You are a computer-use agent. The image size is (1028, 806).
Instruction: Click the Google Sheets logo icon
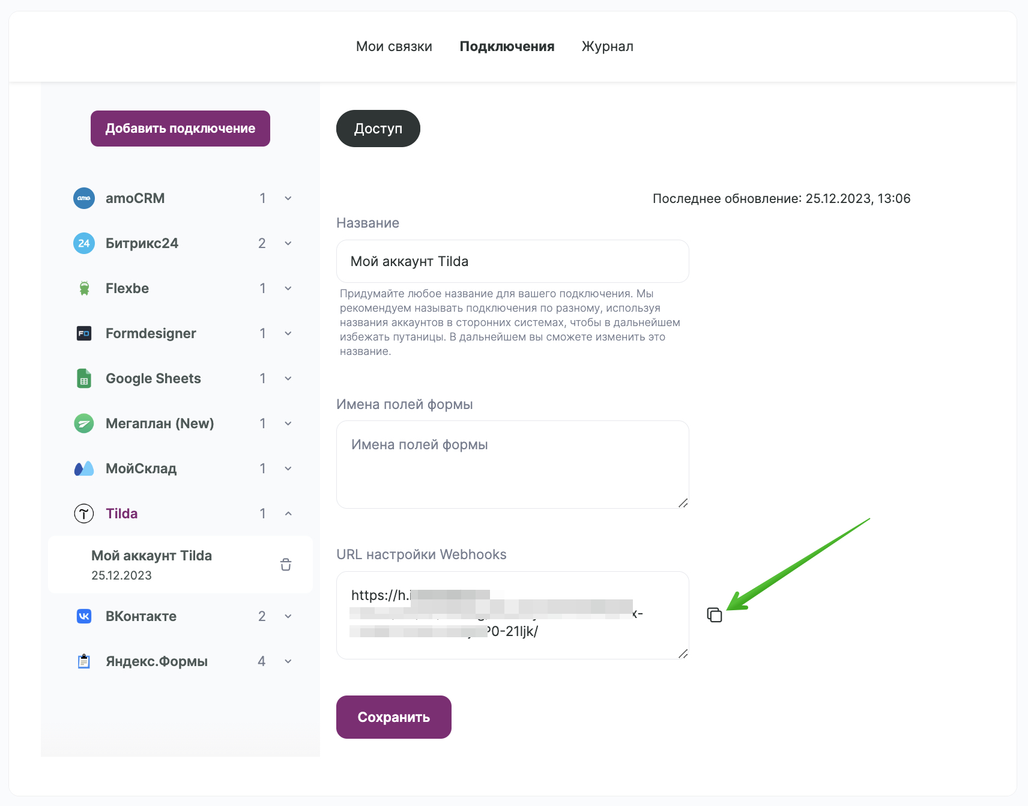click(84, 378)
